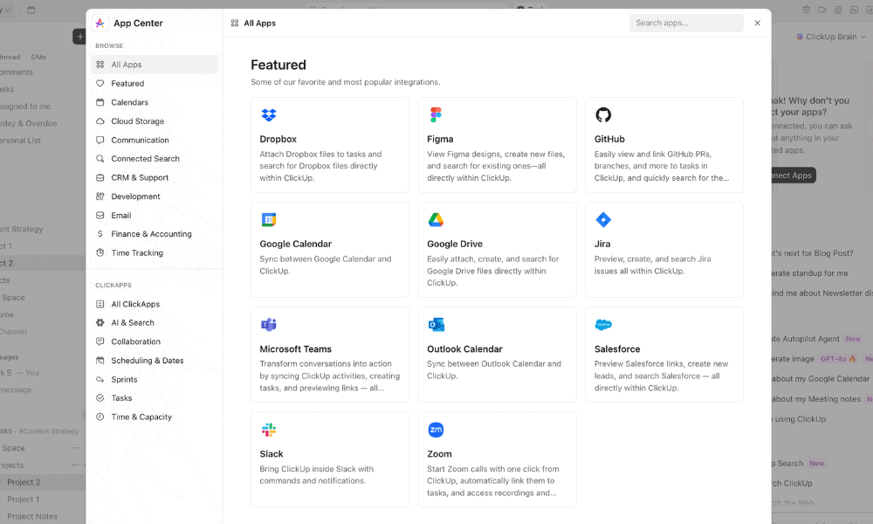
Task: Click the Dropbox logo icon
Action: 269,114
